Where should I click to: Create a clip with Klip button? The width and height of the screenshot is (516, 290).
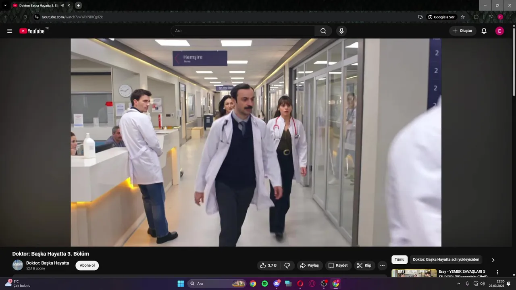coord(364,265)
